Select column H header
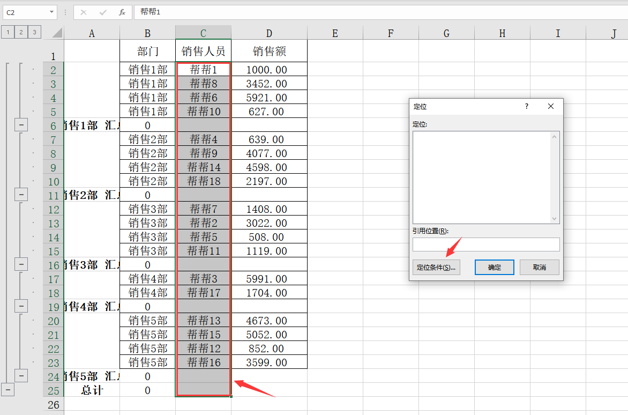This screenshot has width=628, height=415. point(502,33)
